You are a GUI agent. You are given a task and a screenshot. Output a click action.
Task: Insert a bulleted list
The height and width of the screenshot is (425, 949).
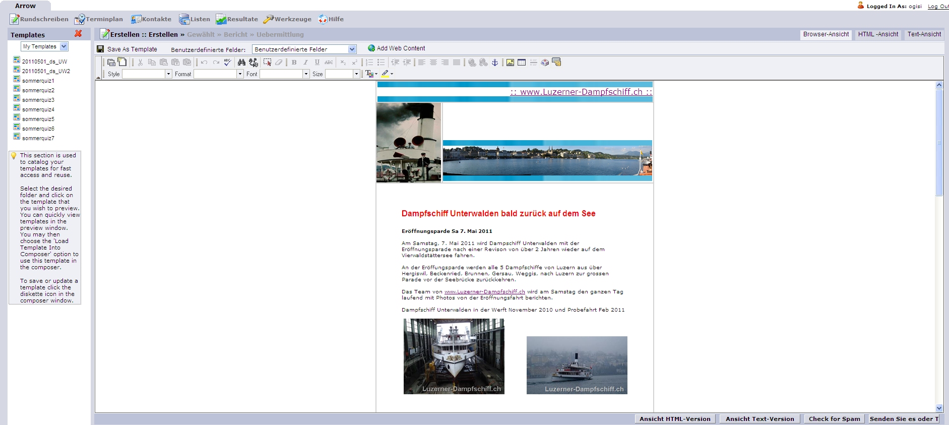coord(381,63)
